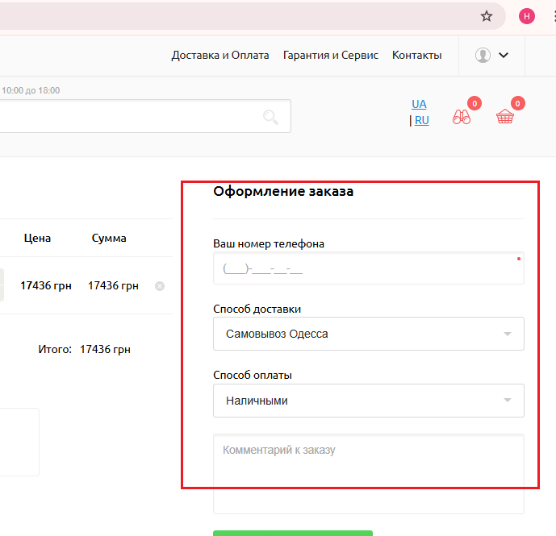Click the 'Комментарий к заказу' text area
This screenshot has width=556, height=536.
click(368, 473)
